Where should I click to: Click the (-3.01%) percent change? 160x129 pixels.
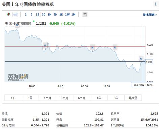point(69,24)
